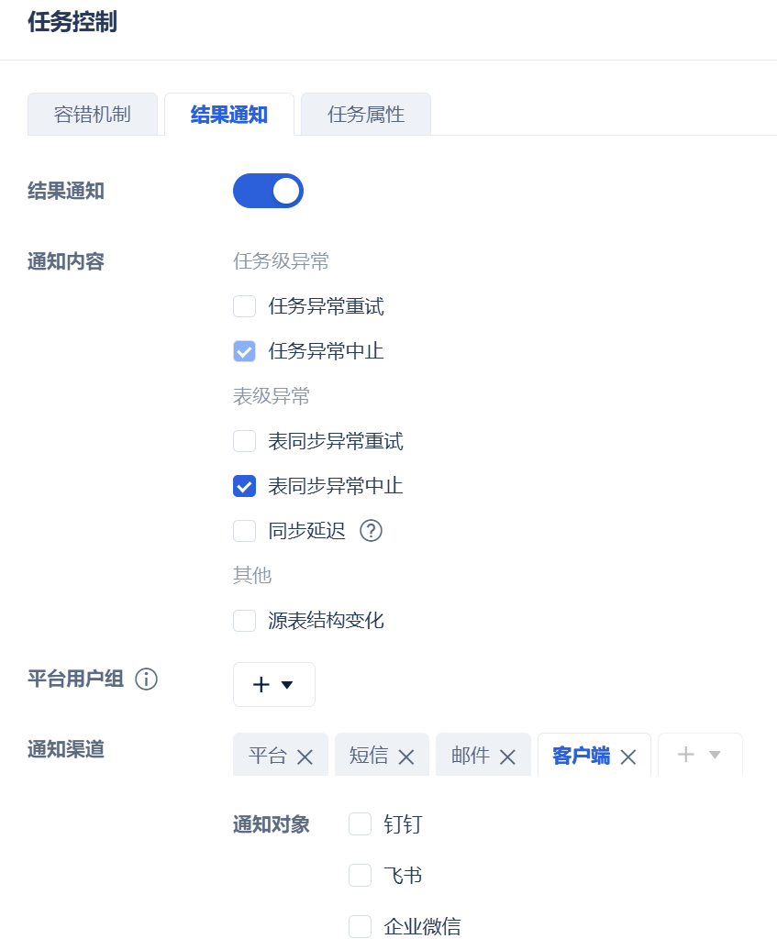Screen dimensions: 777x950
Task: Click the help icon beside 同步延迟
Action: [x=371, y=531]
